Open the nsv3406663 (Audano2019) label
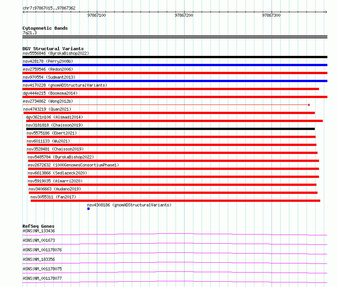The width and height of the screenshot is (338, 287). click(55, 189)
